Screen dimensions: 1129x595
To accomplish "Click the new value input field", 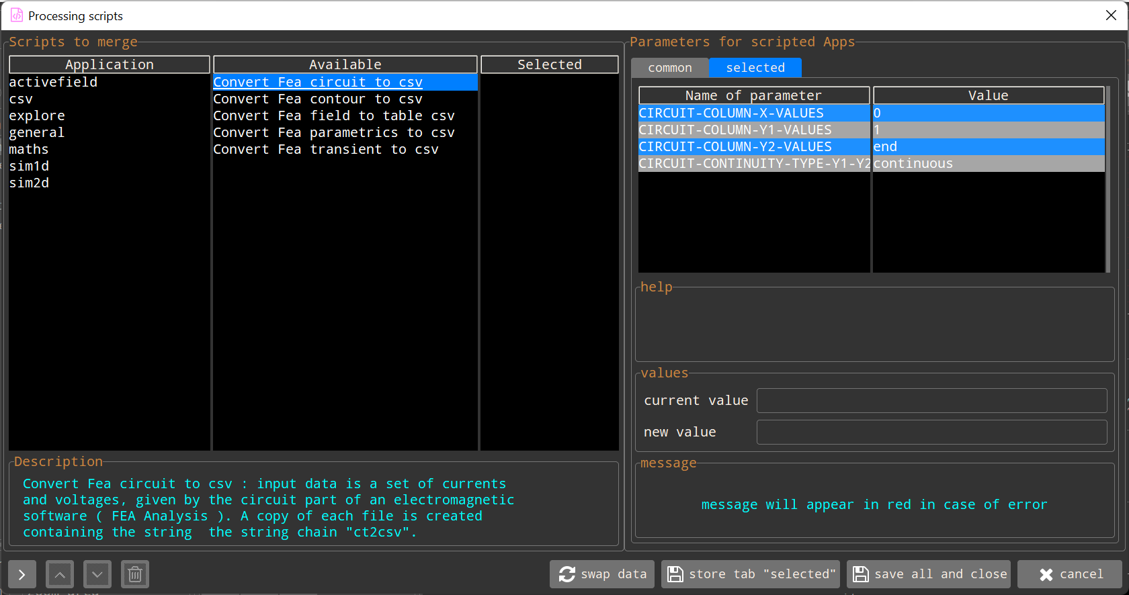I will [931, 432].
